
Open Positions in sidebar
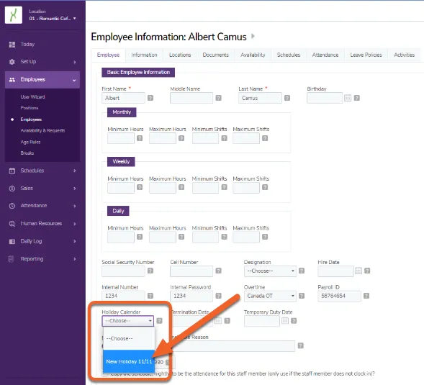pos(30,108)
